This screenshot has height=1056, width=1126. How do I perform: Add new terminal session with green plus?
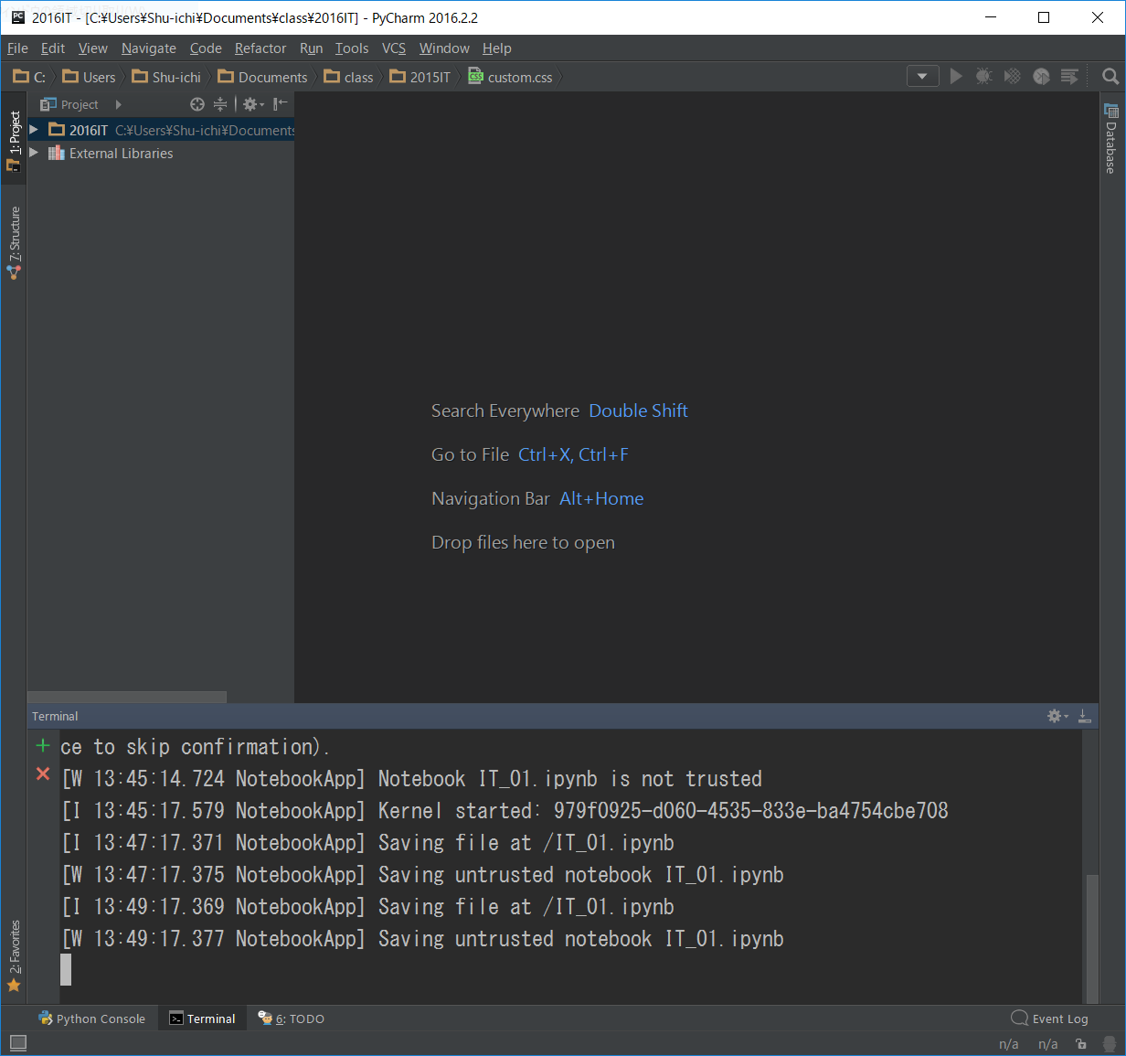click(43, 746)
